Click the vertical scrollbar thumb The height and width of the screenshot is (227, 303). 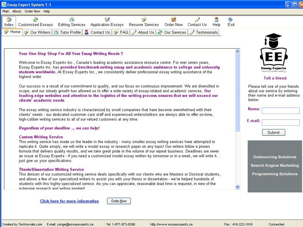(x=237, y=93)
